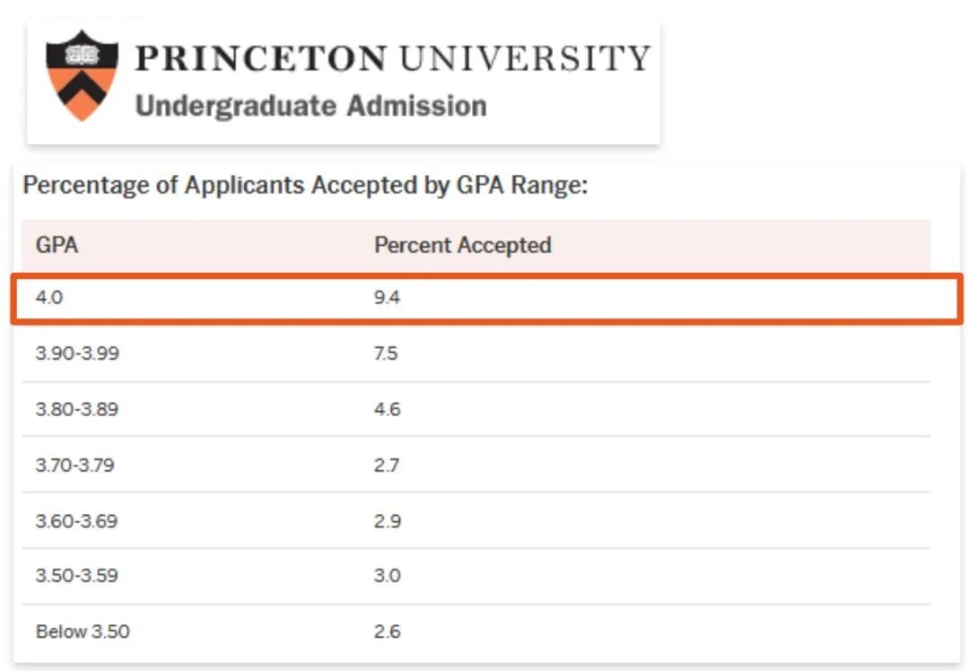
Task: Click the Princeton University wordmark
Action: click(x=393, y=58)
